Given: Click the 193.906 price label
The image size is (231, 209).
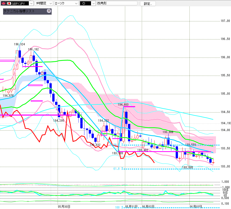Looking at the screenshot, I should point(168,132).
